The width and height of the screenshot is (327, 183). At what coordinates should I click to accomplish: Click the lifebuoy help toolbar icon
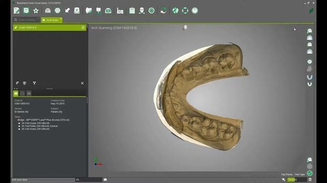coord(185,11)
